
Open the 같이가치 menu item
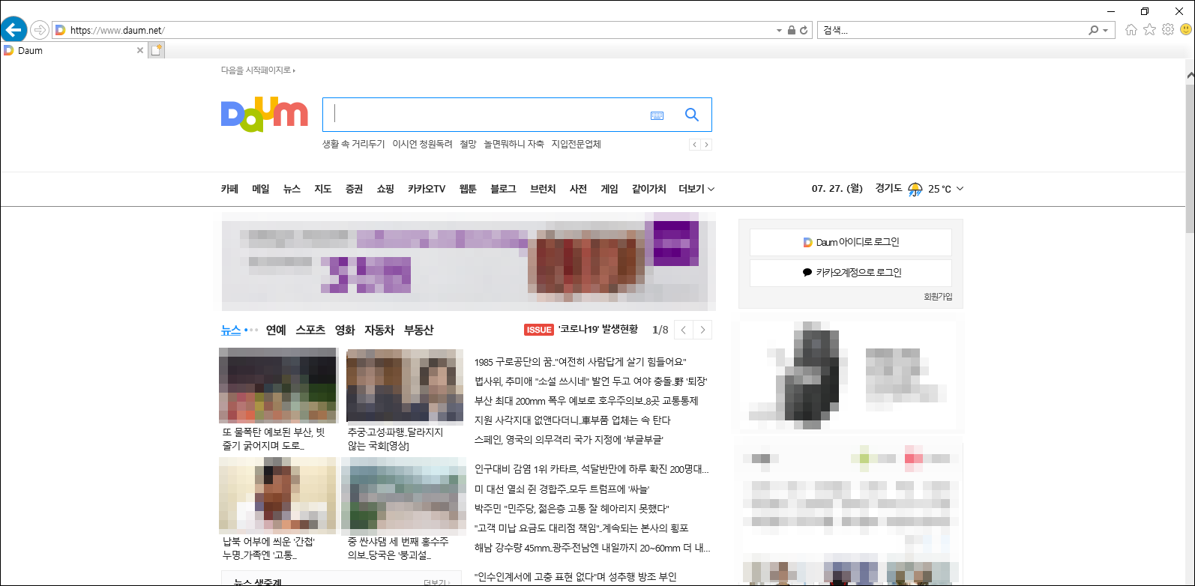pos(648,189)
